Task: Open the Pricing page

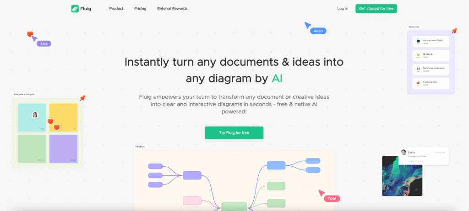Action: pos(140,9)
